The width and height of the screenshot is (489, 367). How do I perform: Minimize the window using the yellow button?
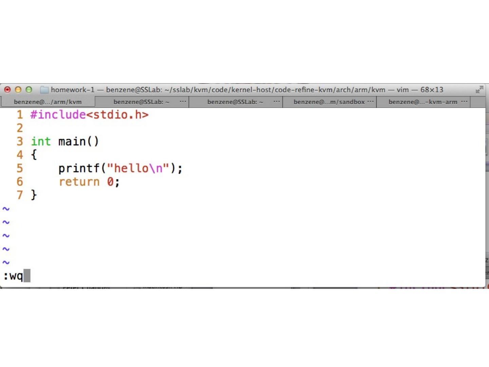click(18, 90)
